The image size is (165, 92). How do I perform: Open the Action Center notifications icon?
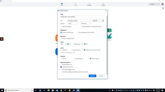tap(162, 90)
